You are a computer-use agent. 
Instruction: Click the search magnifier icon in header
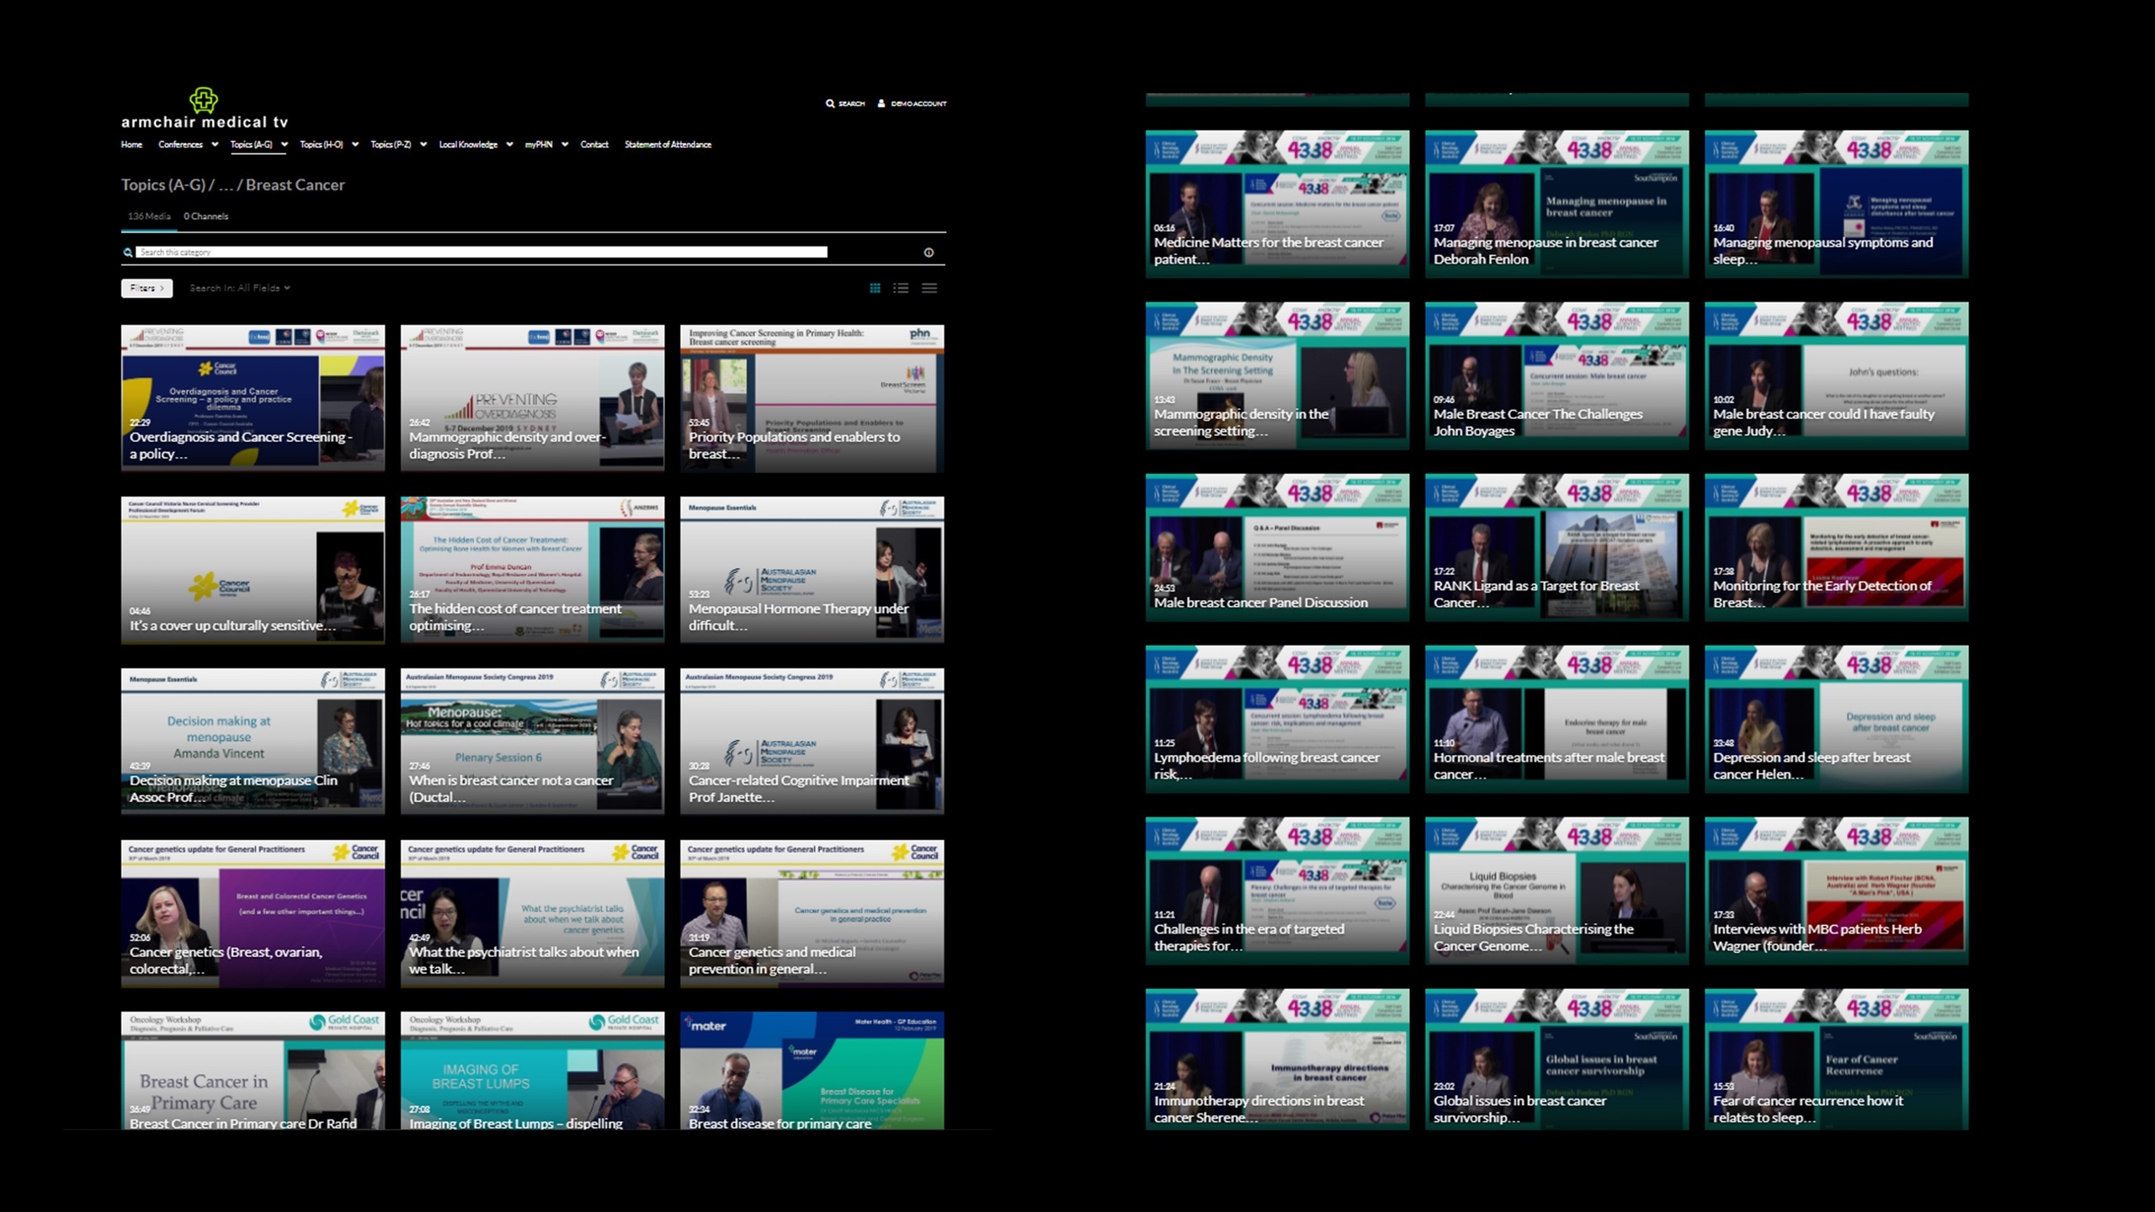tap(830, 104)
